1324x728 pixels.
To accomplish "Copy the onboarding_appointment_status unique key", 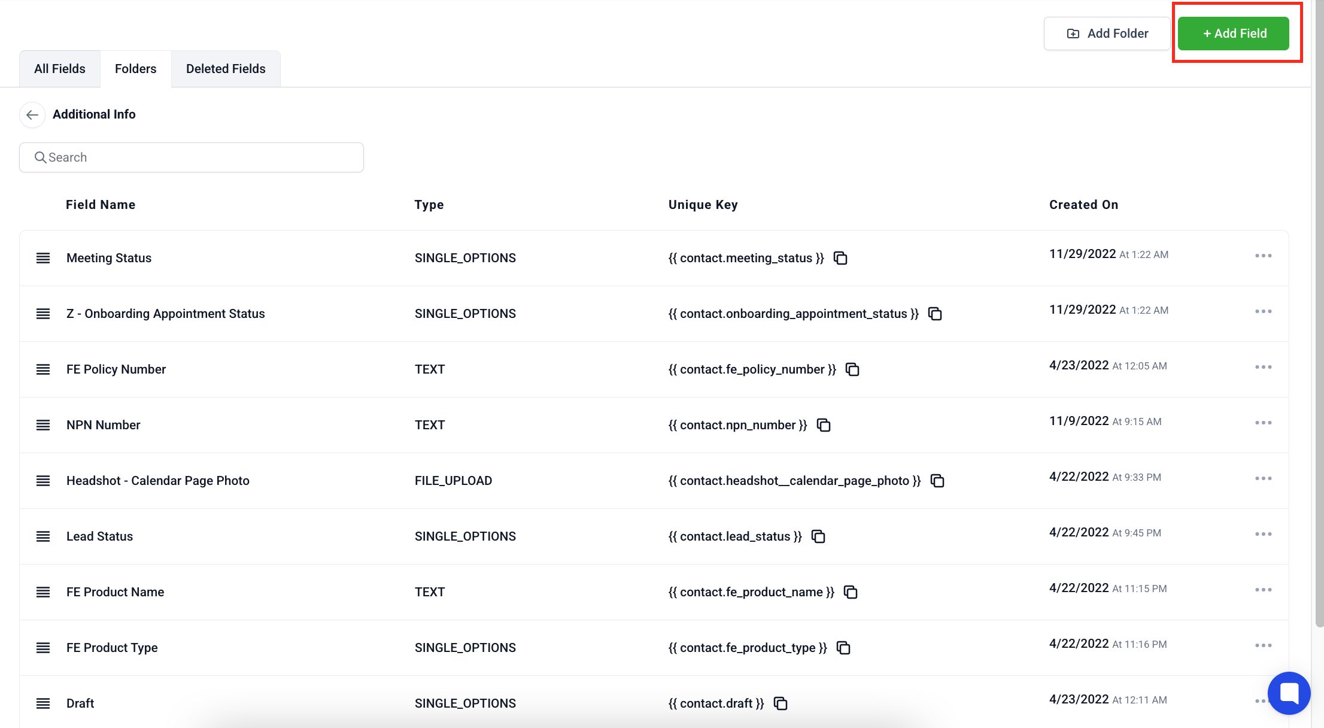I will coord(935,314).
